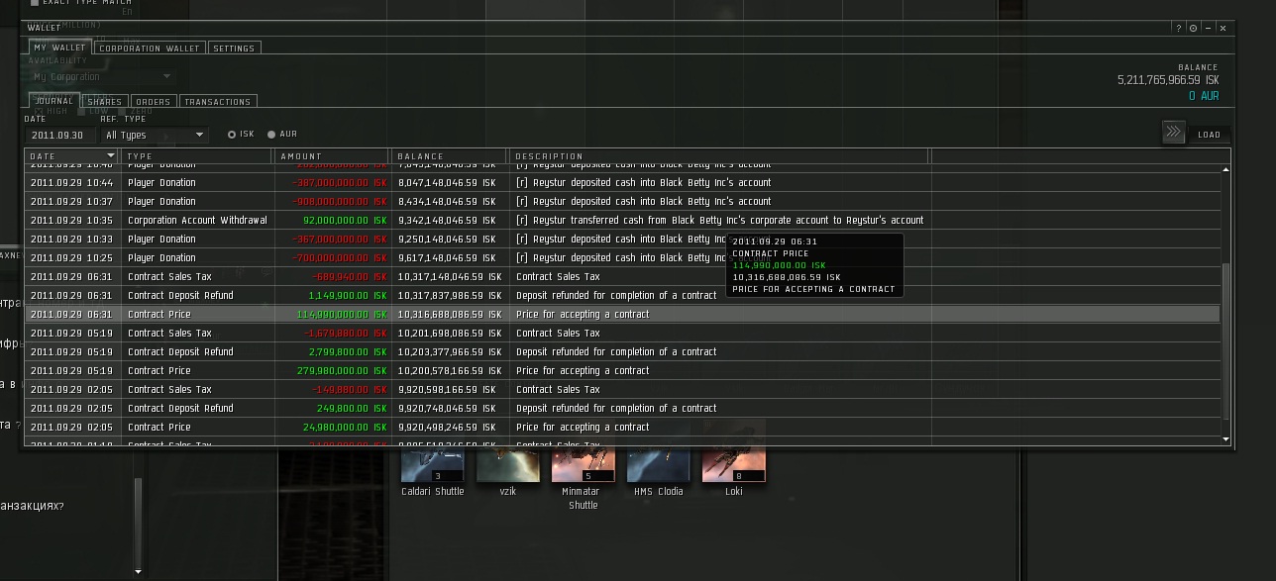This screenshot has height=581, width=1276.
Task: Click the left panel vertical scrollbar
Action: [x=138, y=522]
